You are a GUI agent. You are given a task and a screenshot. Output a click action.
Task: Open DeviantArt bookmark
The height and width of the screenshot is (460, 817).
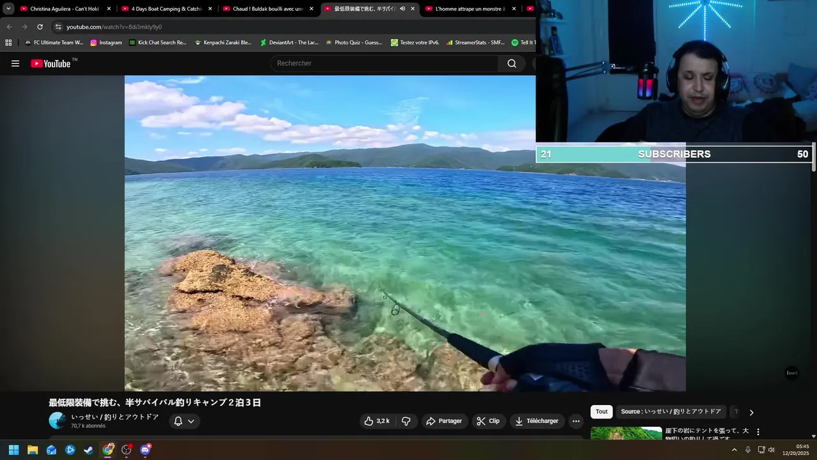(289, 43)
